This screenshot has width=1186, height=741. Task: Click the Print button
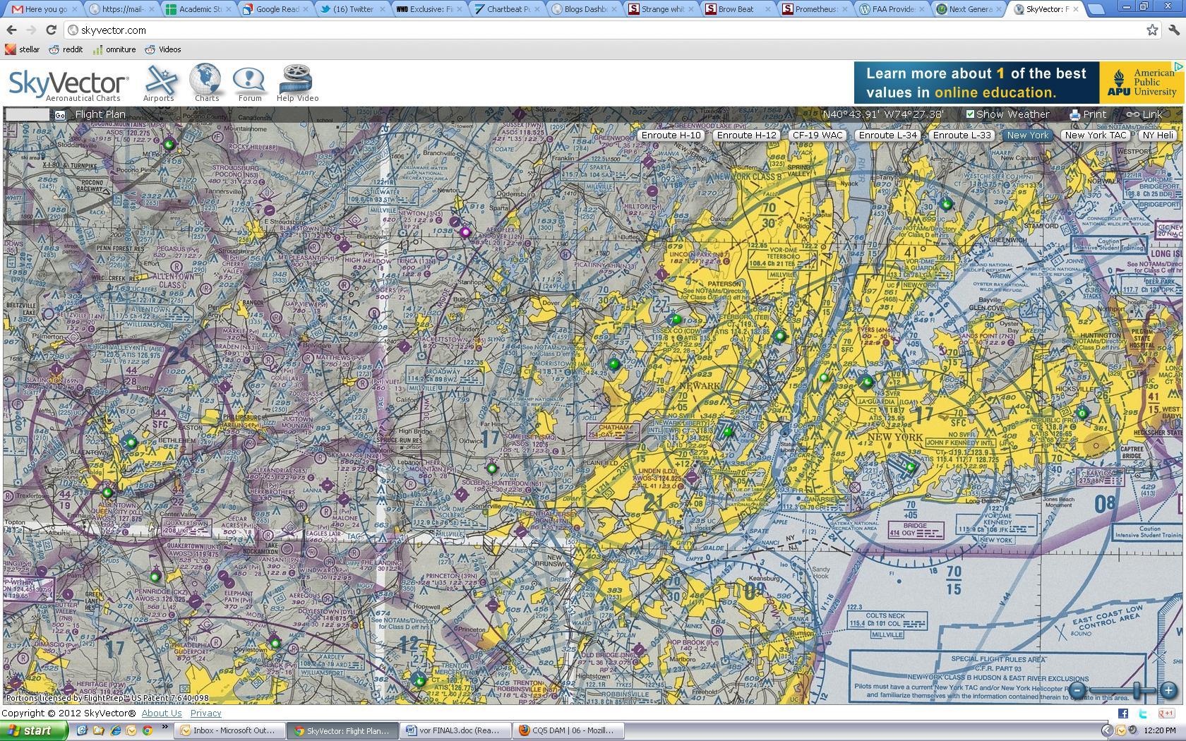1088,114
